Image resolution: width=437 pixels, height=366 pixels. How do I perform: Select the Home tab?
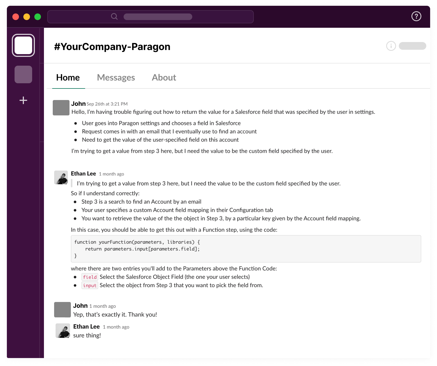click(x=68, y=77)
